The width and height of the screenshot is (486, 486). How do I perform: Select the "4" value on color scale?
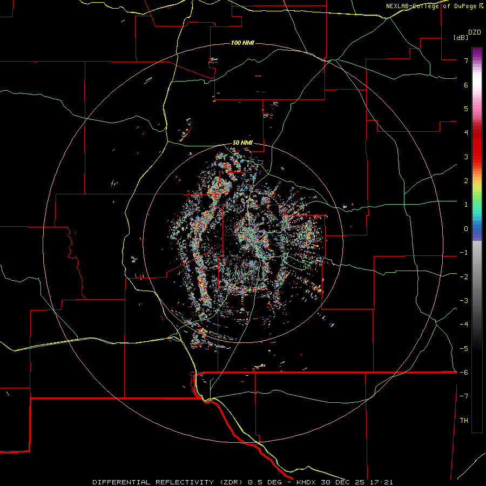466,133
